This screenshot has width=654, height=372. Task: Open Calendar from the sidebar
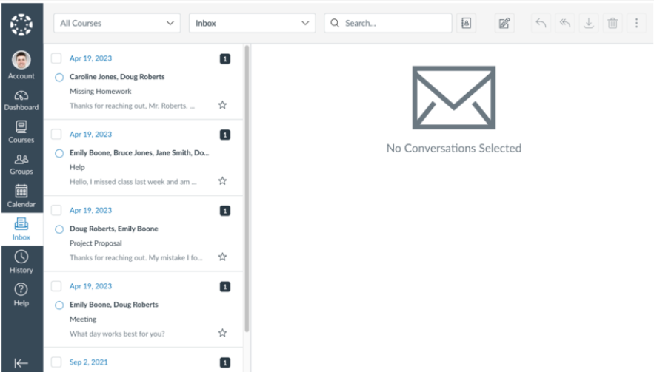(x=21, y=196)
